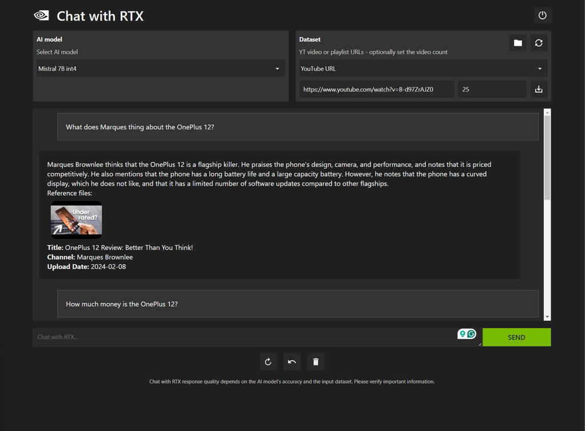Regenerate the response with the retry icon

click(268, 361)
